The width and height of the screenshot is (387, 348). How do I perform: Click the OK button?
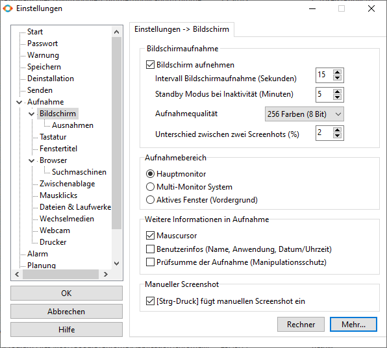[66, 293]
